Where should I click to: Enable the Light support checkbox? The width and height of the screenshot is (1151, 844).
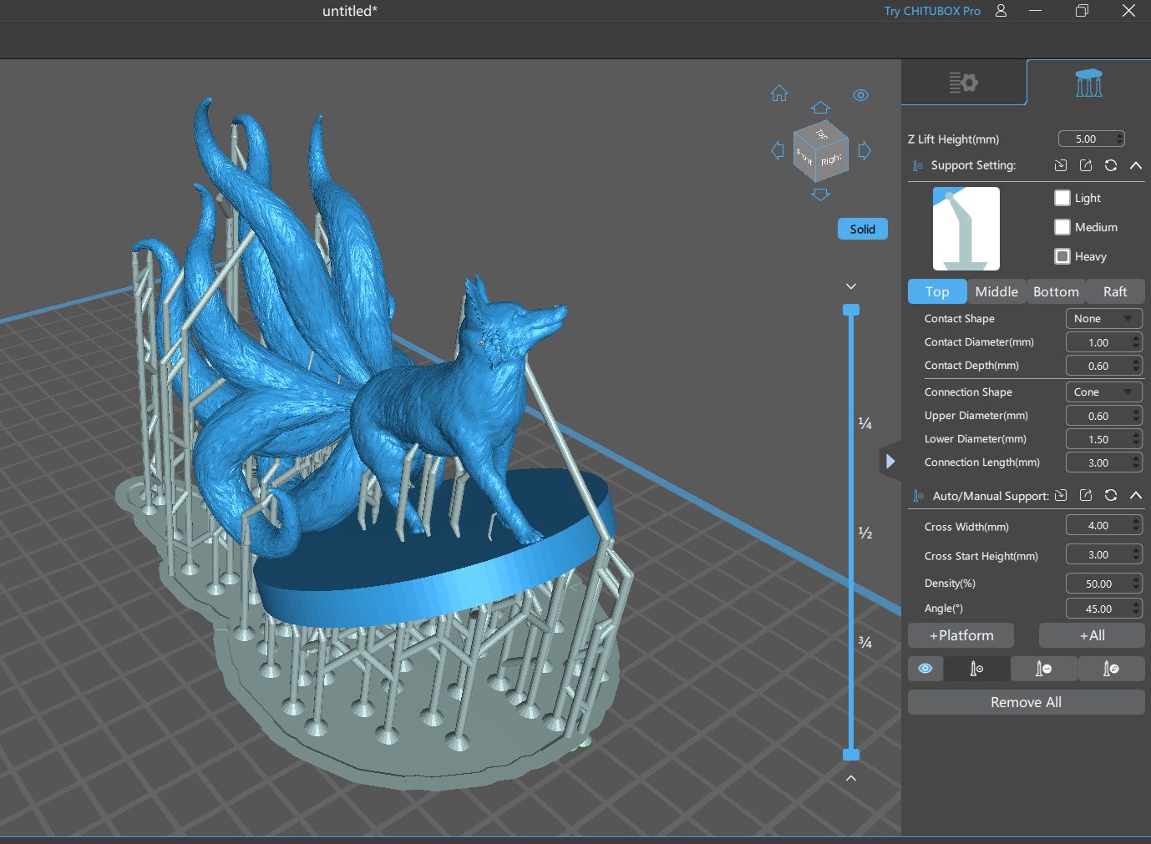(x=1062, y=198)
